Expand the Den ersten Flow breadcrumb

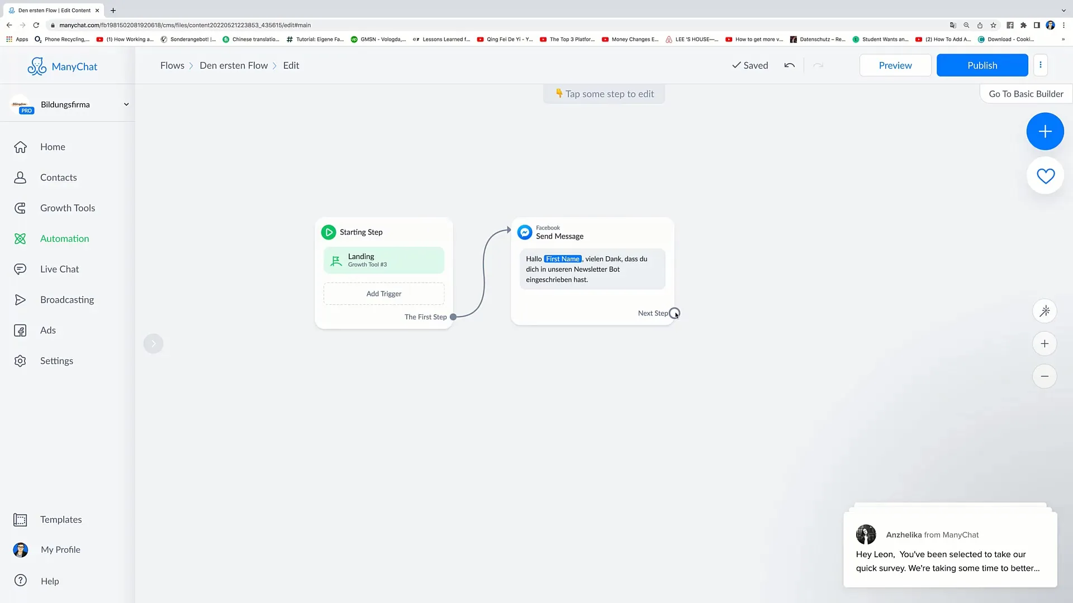[x=233, y=65]
